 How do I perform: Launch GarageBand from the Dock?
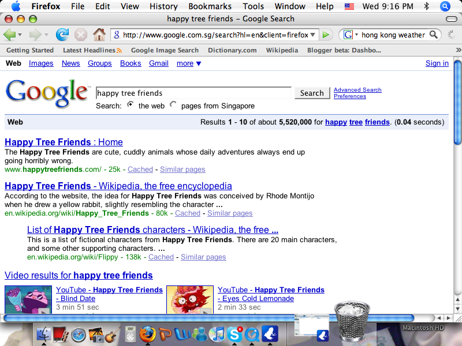coord(113,334)
